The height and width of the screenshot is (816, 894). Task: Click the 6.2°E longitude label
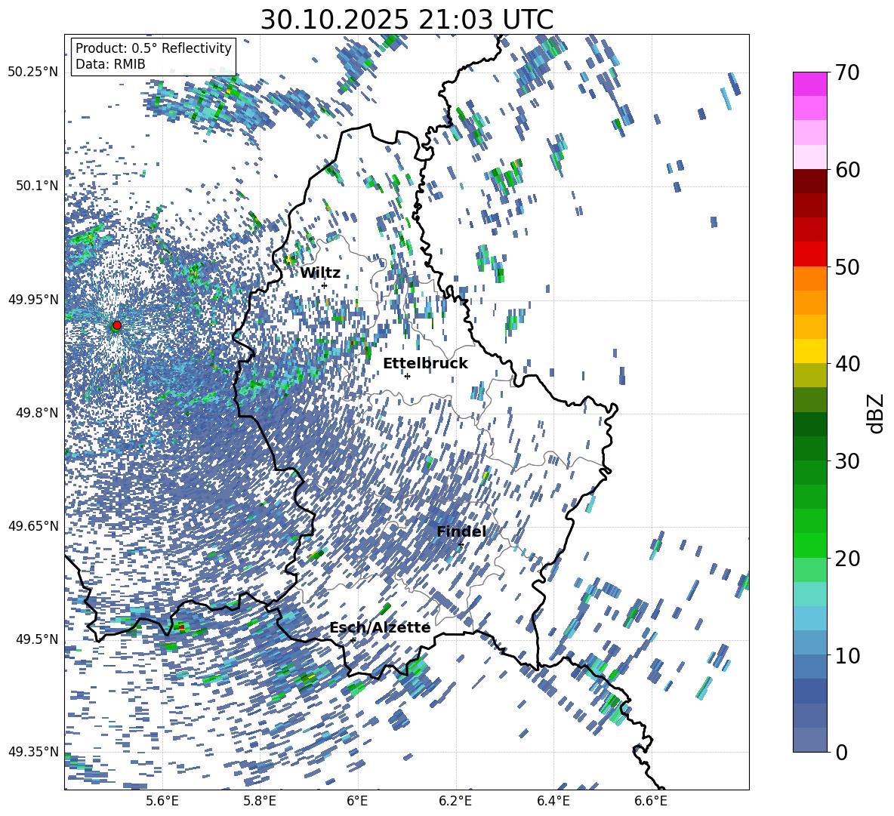[x=455, y=801]
